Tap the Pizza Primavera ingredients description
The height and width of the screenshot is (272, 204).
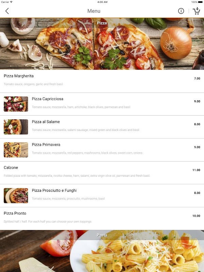tap(87, 153)
